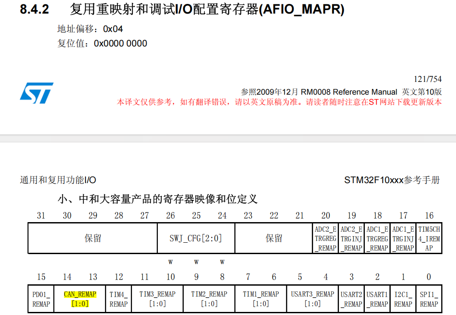
Task: Click the '小、中和大容量产品的寄存器映像和位定义' subtitle
Action: [157, 199]
